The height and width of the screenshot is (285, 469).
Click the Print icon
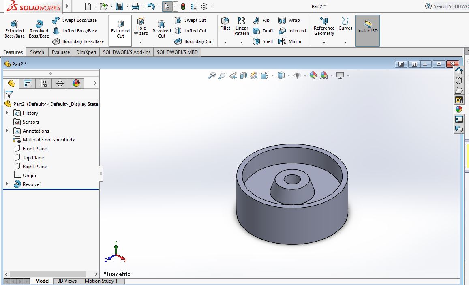click(135, 6)
